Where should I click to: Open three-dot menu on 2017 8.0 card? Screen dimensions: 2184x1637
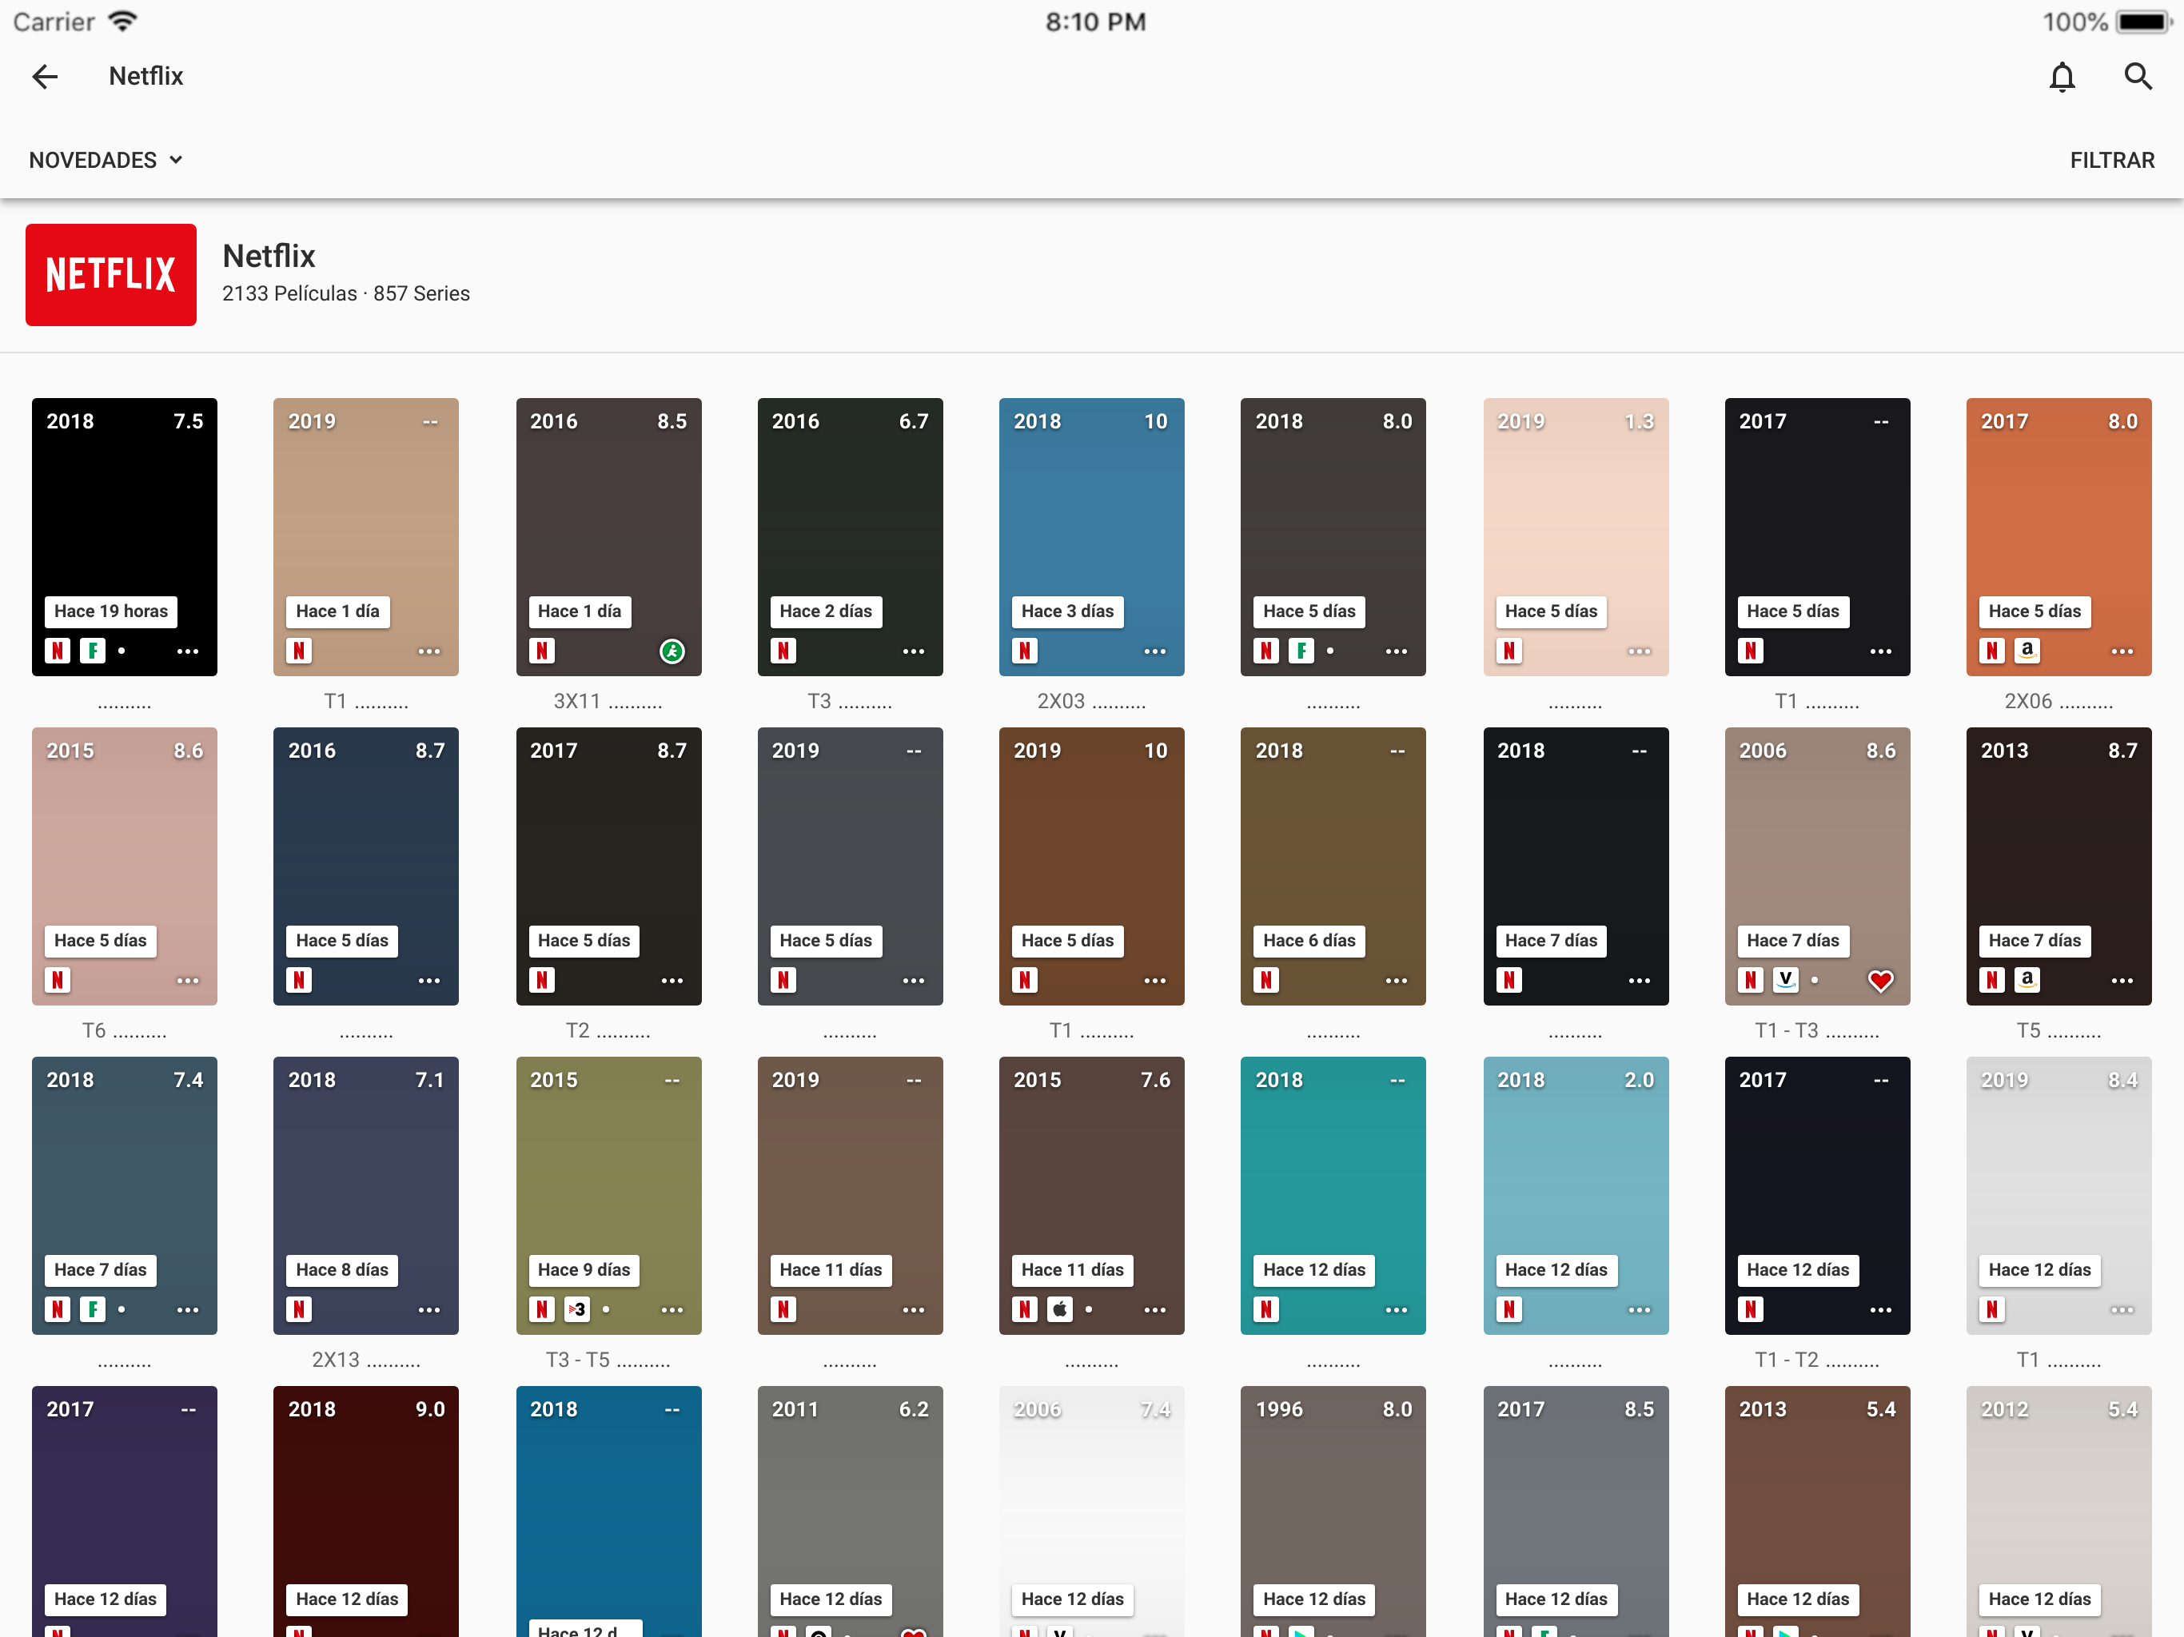click(2122, 651)
